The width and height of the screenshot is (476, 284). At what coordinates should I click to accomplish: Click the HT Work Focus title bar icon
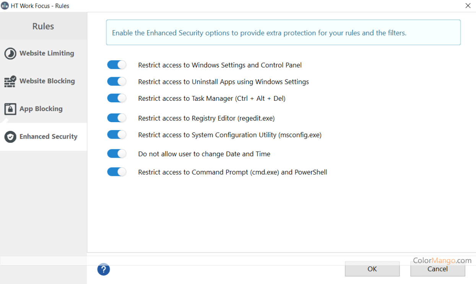point(5,6)
